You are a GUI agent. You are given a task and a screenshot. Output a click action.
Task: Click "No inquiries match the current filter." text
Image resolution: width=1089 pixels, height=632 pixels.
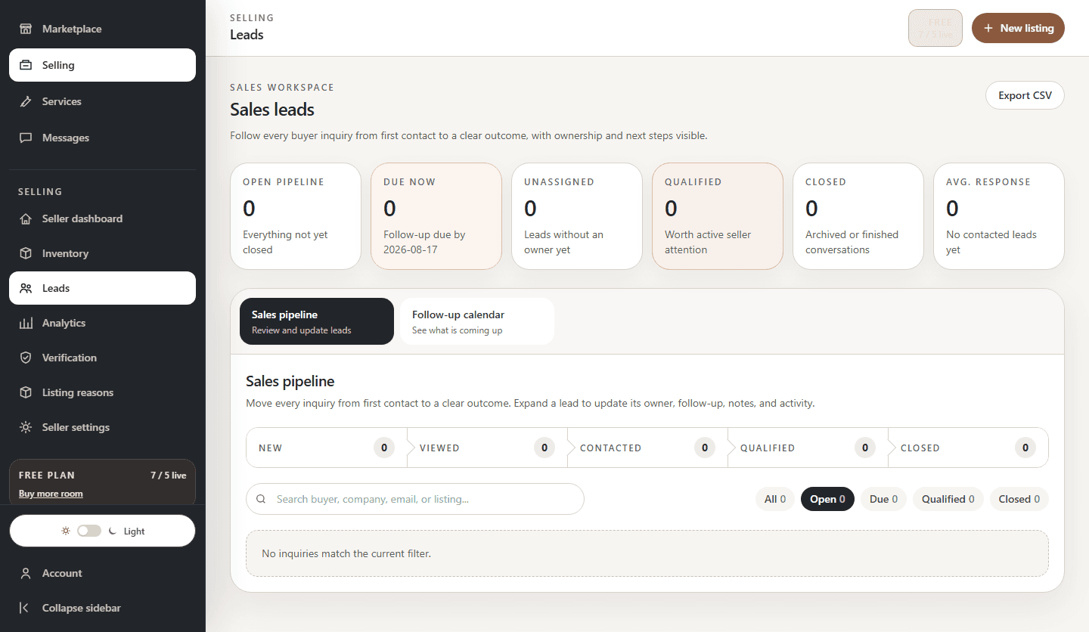(346, 553)
